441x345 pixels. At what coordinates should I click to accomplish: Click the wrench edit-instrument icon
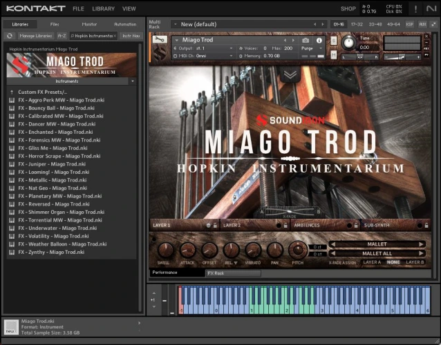[158, 41]
